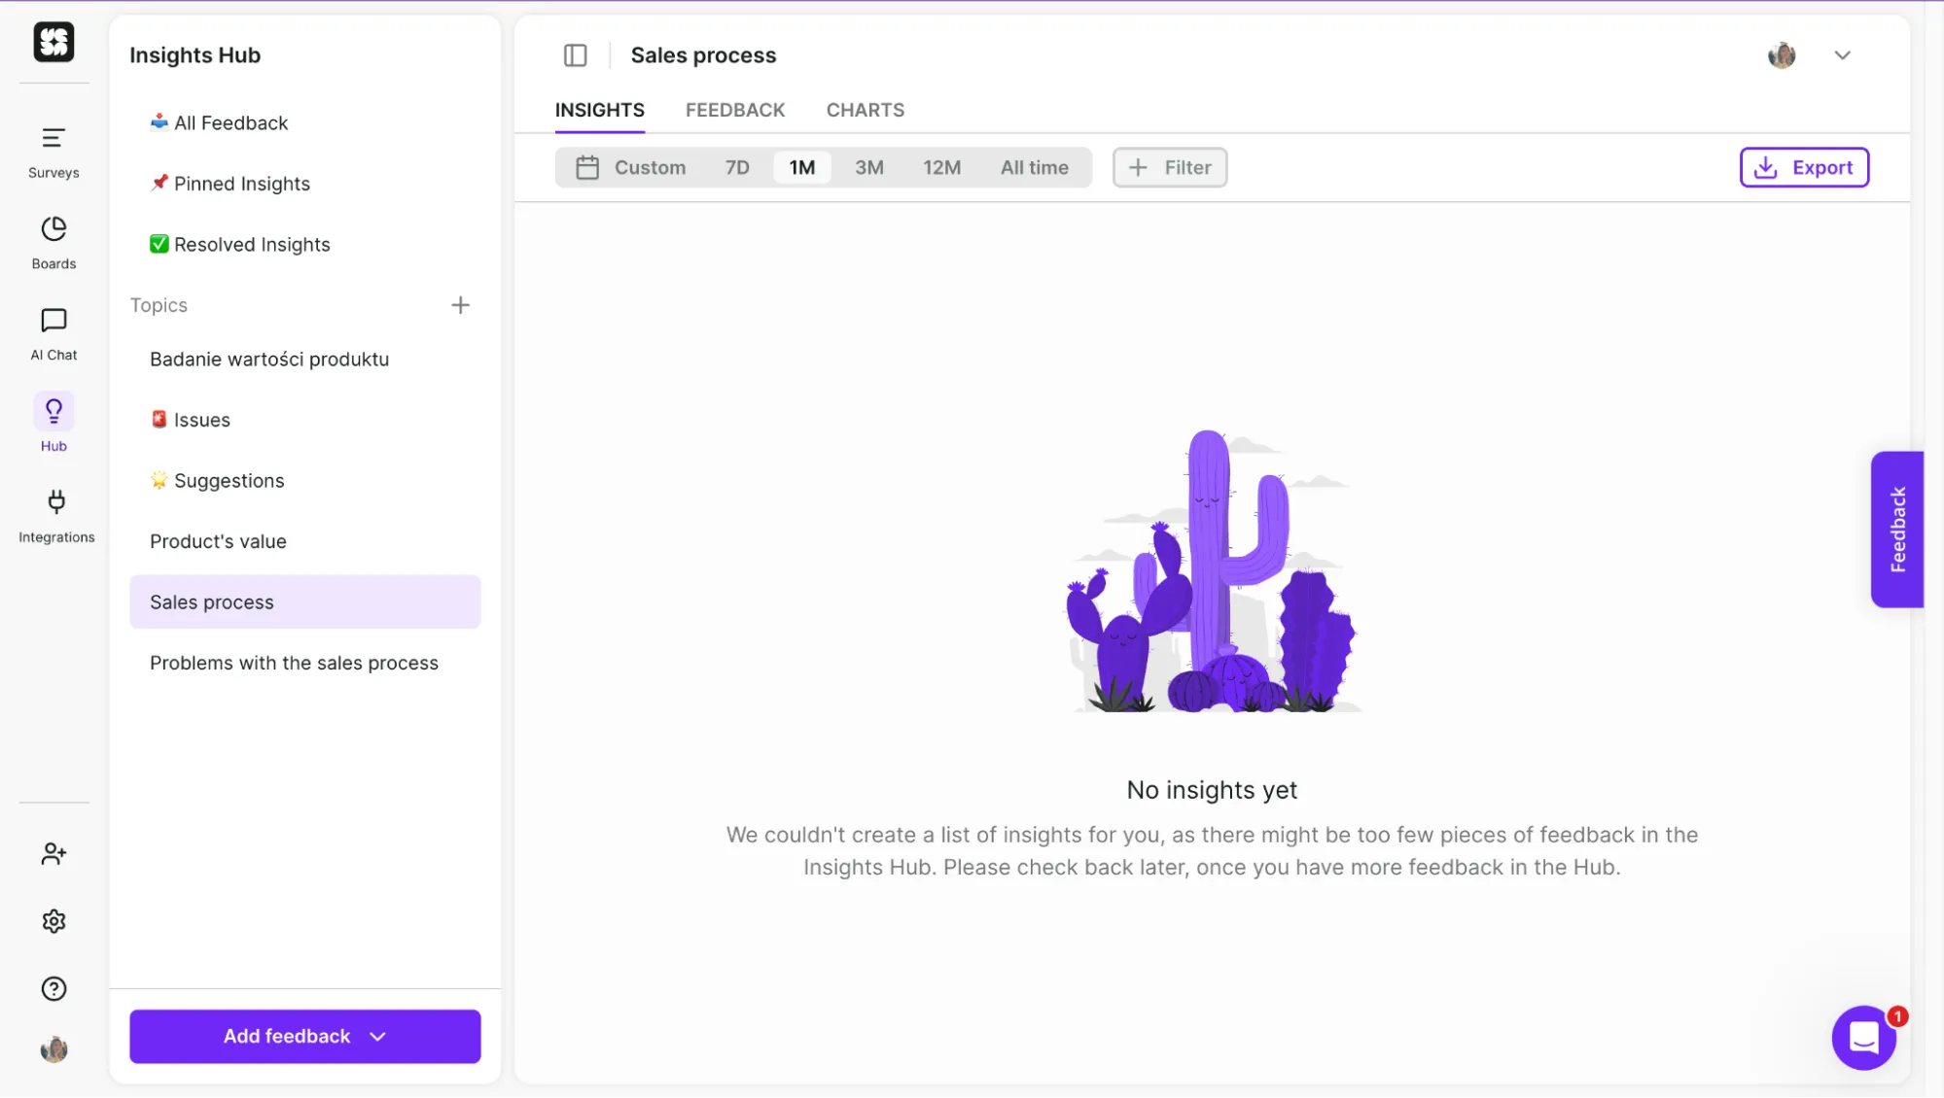
Task: Open settings gear in sidebar
Action: (x=53, y=920)
